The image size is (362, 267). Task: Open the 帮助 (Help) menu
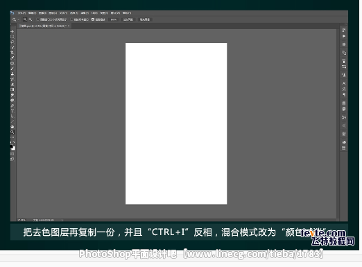127,13
